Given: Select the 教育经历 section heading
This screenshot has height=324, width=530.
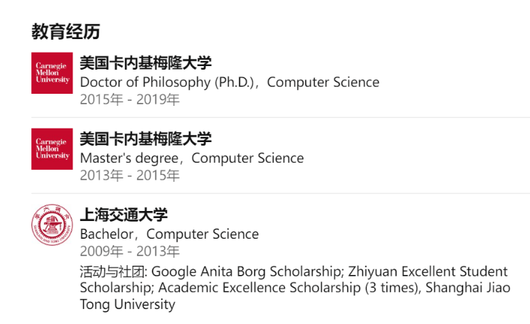Looking at the screenshot, I should pos(66,32).
